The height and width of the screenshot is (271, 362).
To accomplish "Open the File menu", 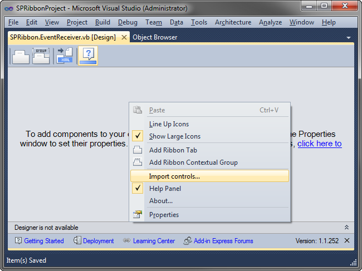I will tap(13, 22).
